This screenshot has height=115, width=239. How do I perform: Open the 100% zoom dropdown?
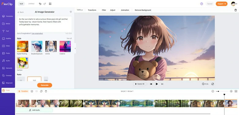[x=80, y=10]
